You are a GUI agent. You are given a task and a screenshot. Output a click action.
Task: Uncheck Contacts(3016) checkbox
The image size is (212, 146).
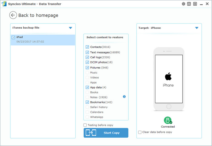[x=87, y=47]
